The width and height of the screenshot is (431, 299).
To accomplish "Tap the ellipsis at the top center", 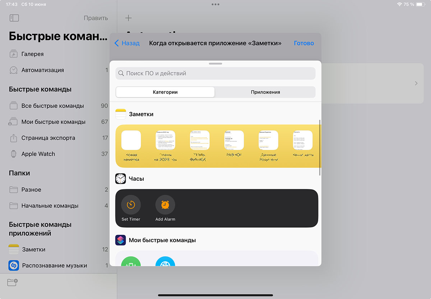I will (215, 4).
